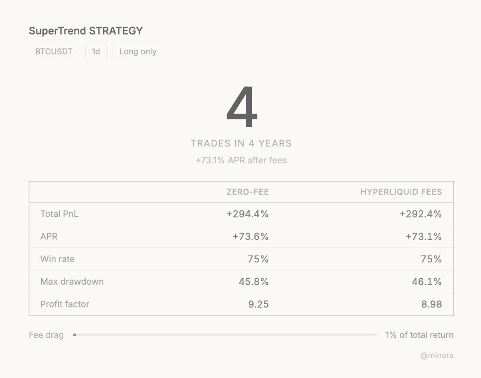Select the 1d timeframe tag
Viewport: 481px width, 378px height.
96,52
